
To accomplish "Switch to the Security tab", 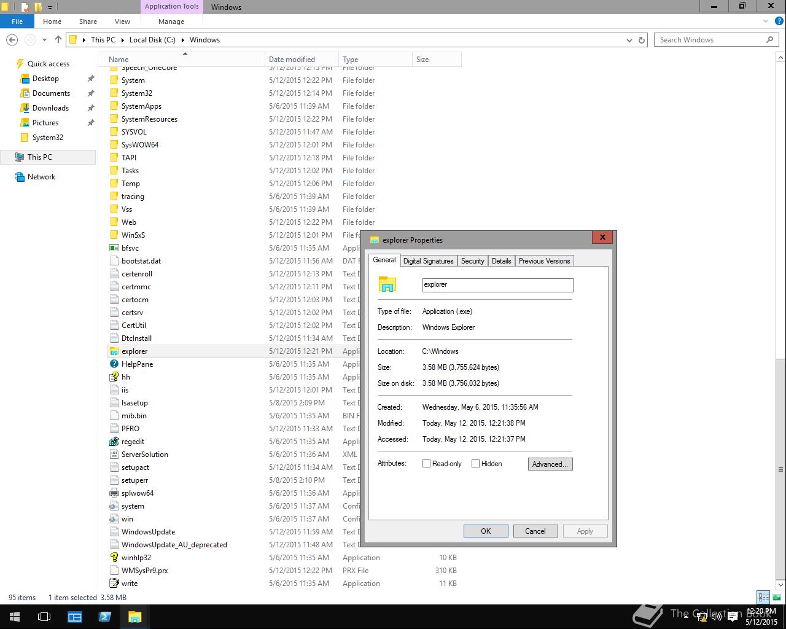I will pos(473,261).
